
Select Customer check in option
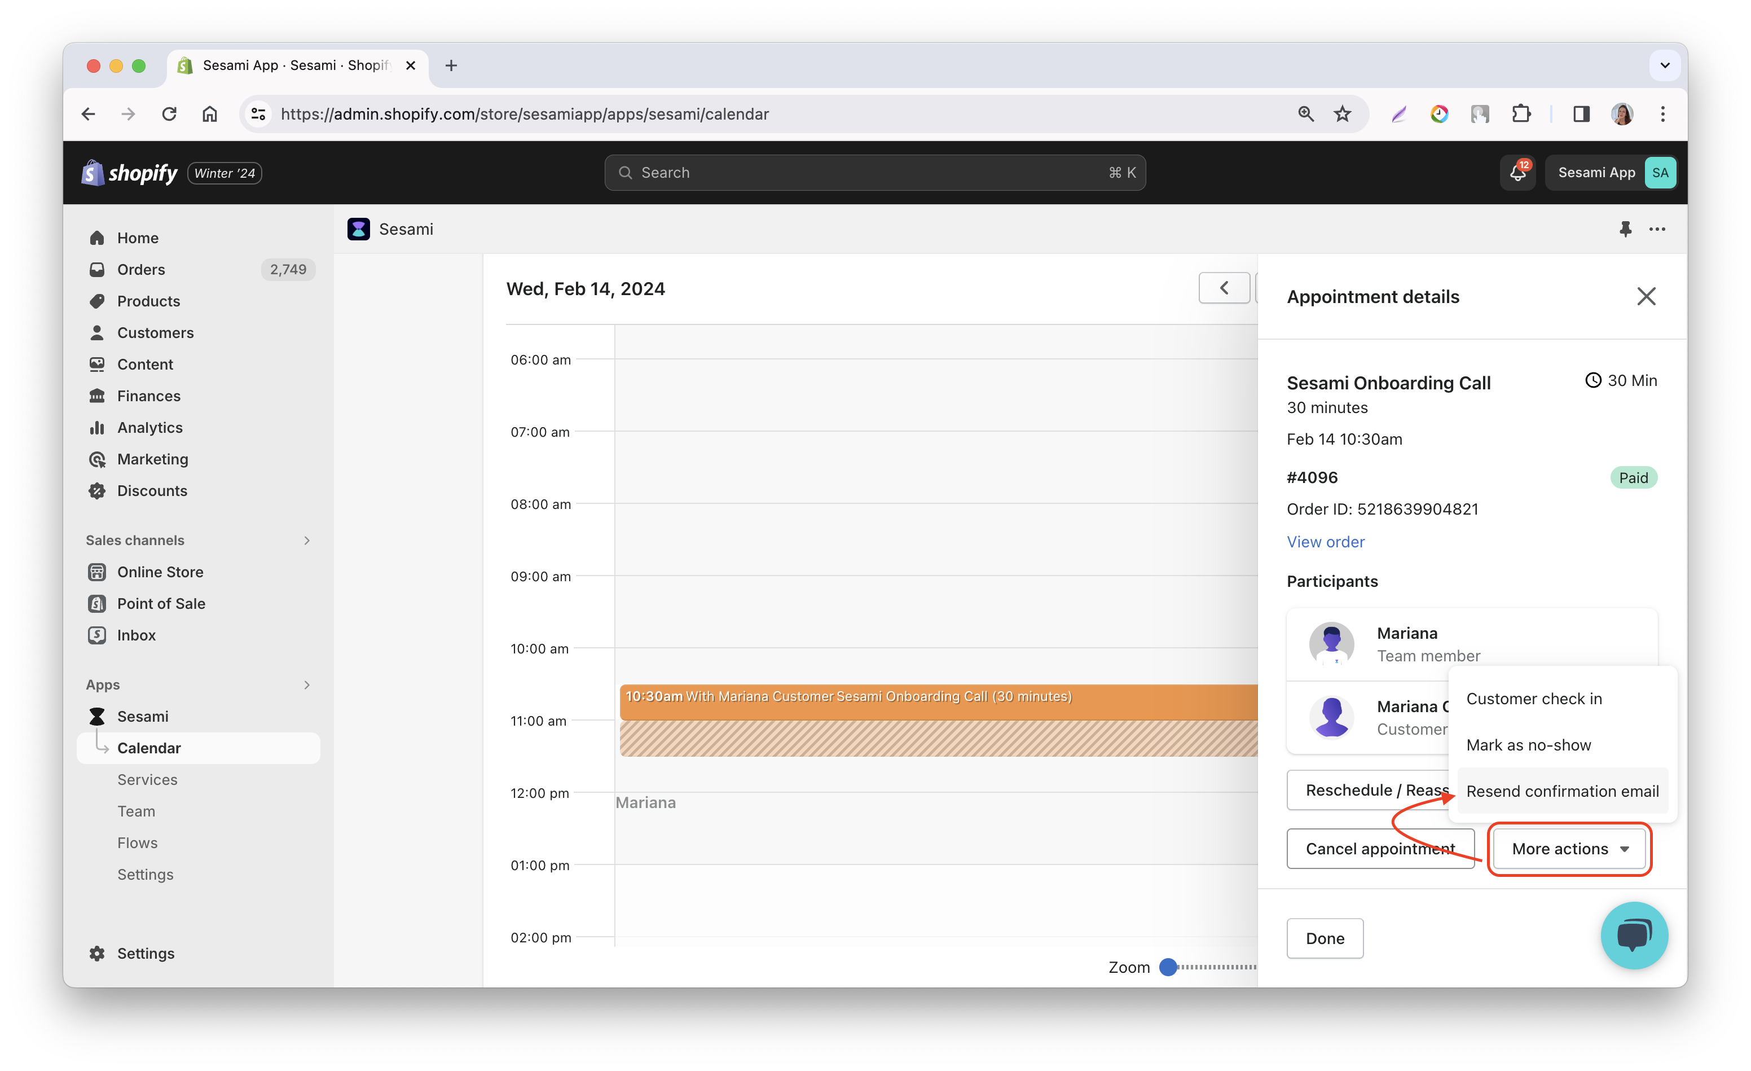1534,699
